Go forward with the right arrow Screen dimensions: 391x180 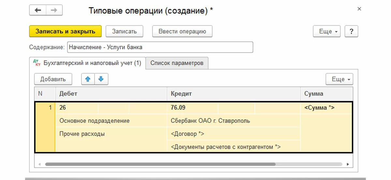54,10
